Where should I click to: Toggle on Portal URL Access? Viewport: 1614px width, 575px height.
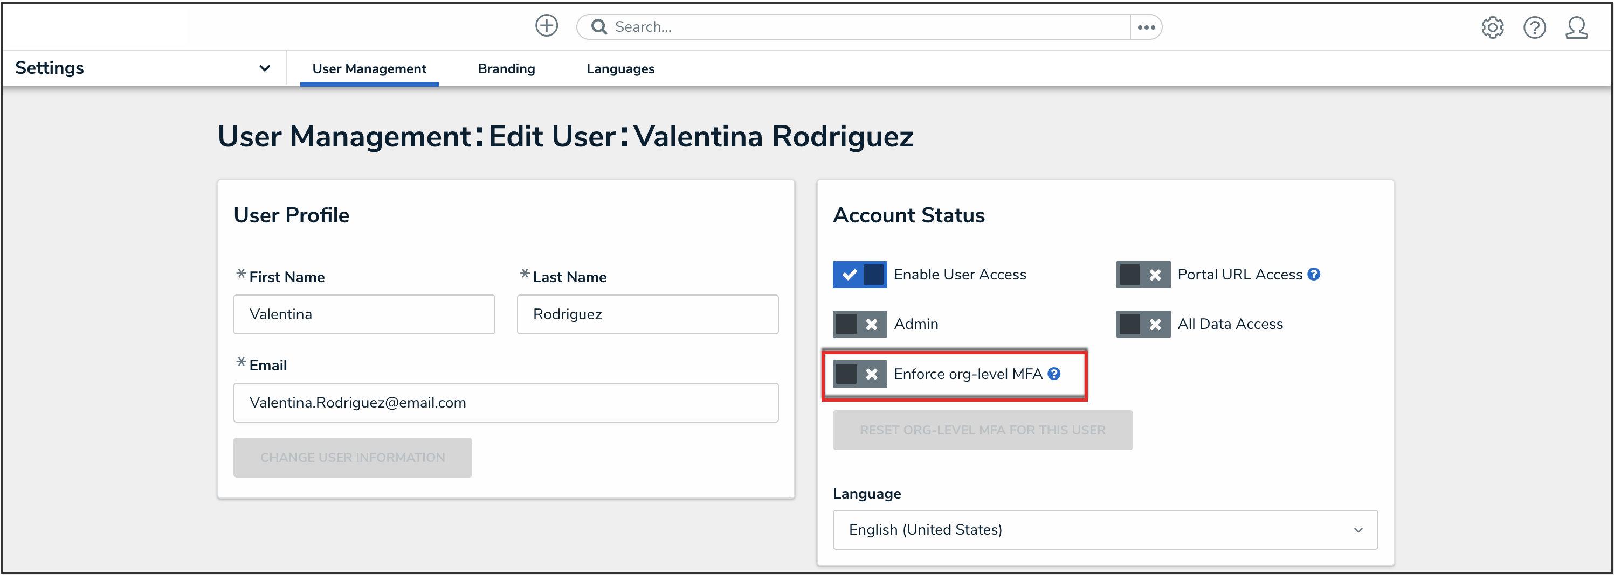[1142, 275]
